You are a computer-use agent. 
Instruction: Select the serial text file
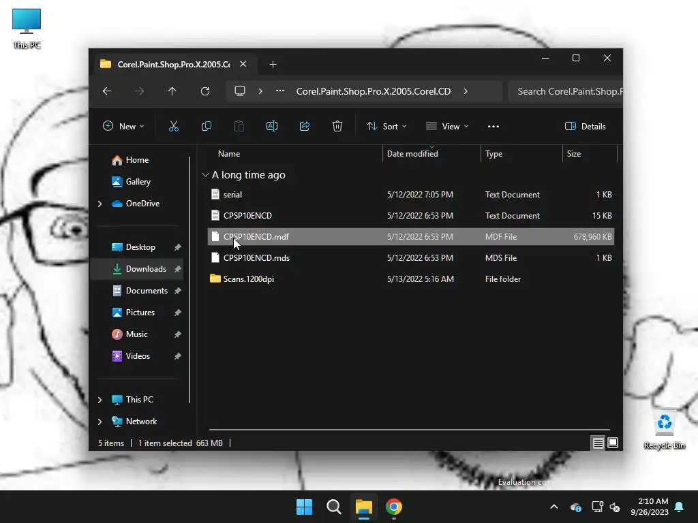(x=411, y=194)
